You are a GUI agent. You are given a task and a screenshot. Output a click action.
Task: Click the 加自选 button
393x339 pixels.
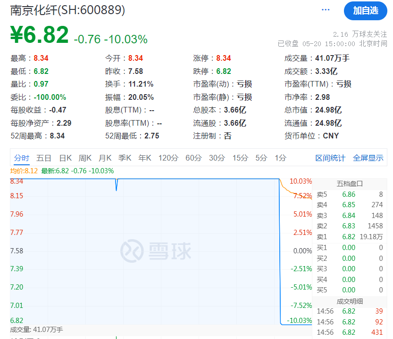click(366, 11)
